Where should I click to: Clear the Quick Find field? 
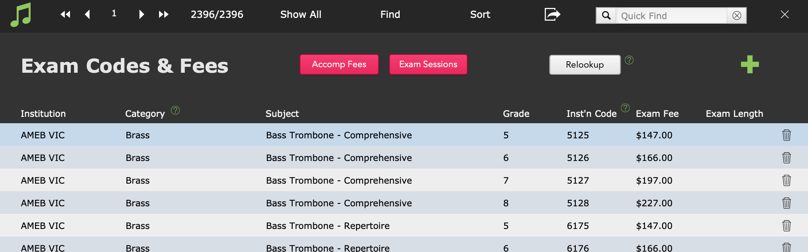tap(737, 16)
